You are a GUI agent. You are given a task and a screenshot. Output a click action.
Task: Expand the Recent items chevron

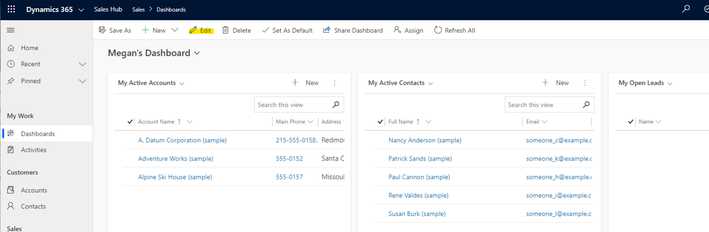(83, 64)
